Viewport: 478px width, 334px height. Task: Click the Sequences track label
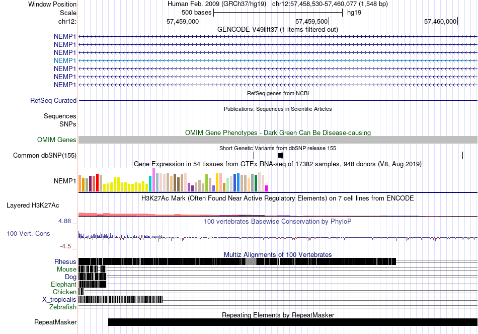(x=60, y=116)
